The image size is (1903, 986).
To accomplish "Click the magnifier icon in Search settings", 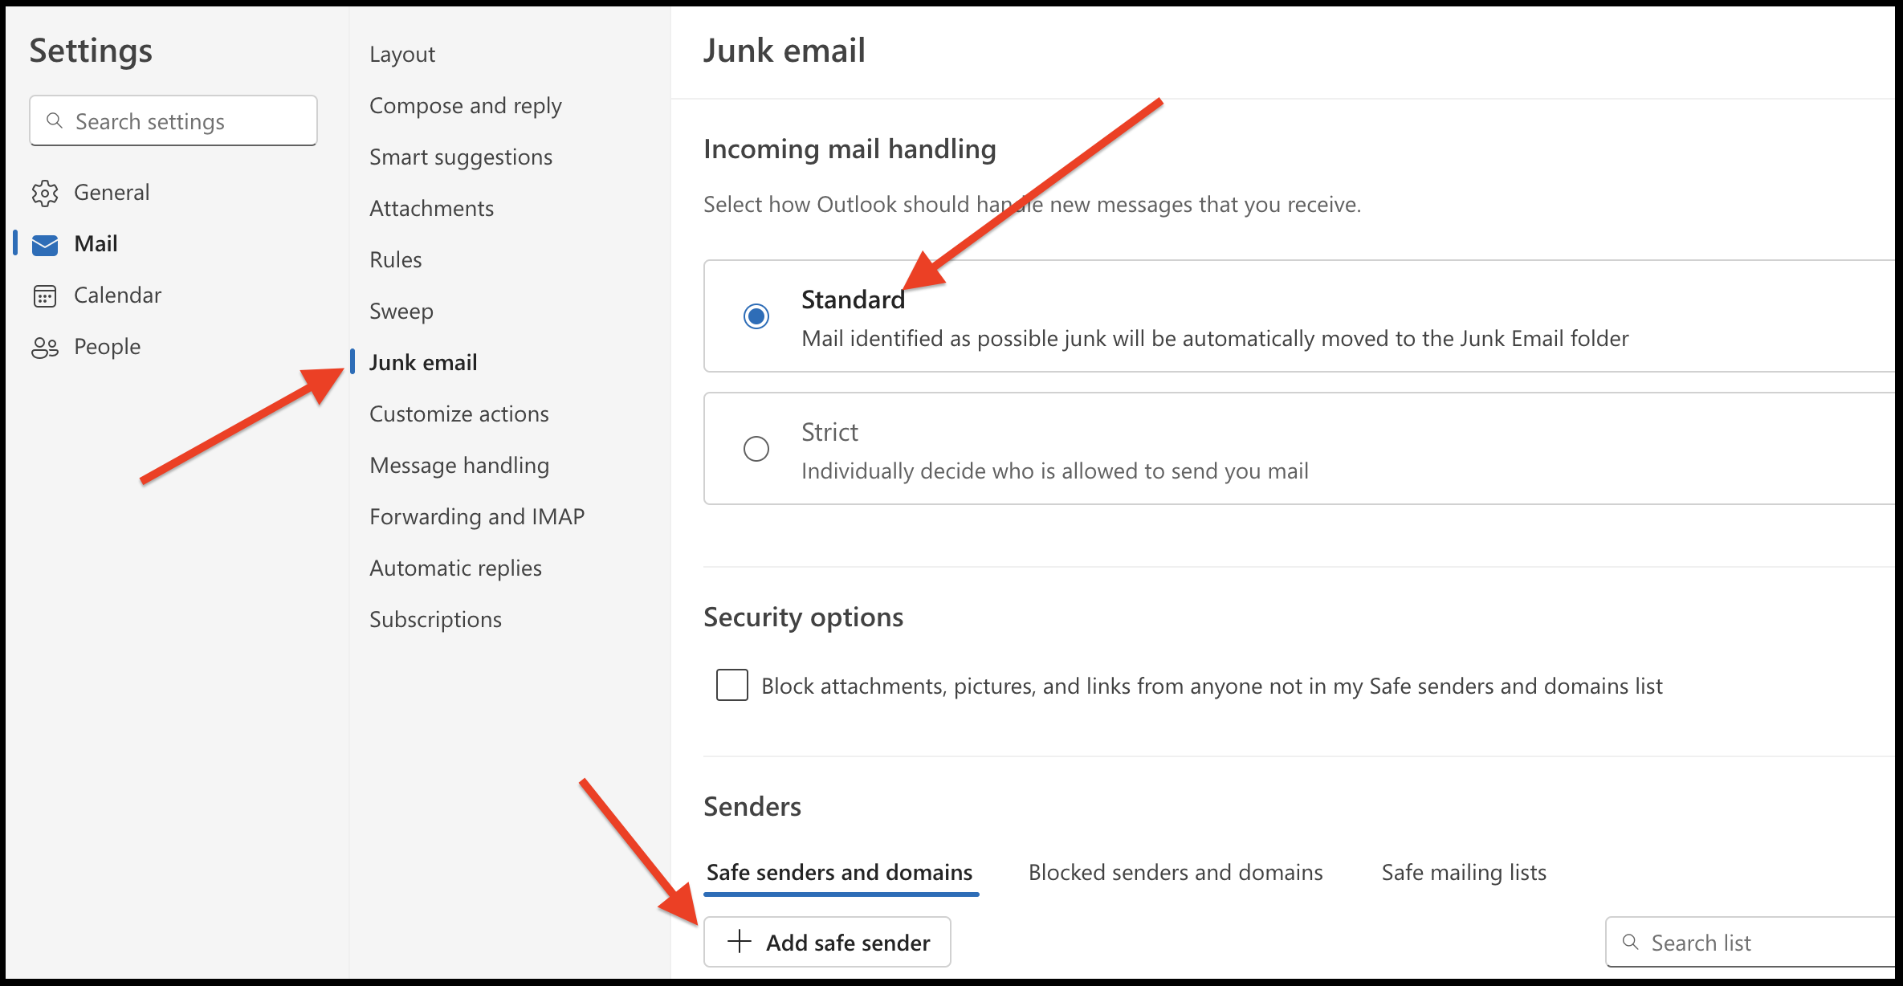I will 55,120.
